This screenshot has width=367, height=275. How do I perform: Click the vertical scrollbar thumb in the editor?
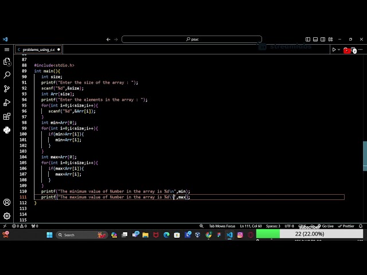tap(365, 156)
